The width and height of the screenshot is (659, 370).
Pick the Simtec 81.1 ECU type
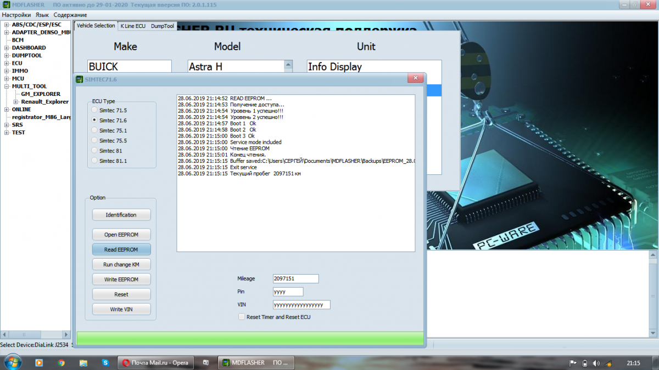coord(94,161)
